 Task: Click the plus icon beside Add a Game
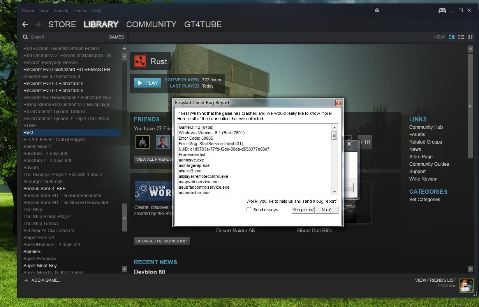click(x=26, y=280)
